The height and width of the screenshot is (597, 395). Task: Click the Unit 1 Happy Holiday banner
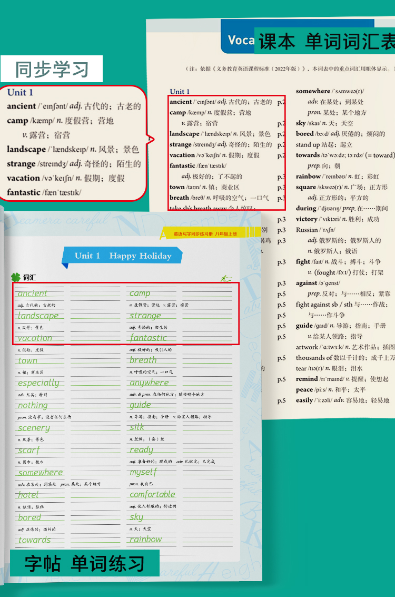(123, 256)
